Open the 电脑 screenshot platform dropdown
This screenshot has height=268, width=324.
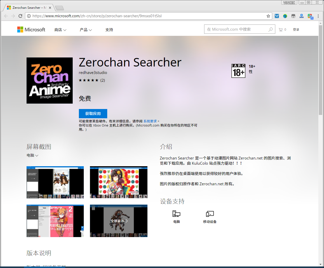point(32,155)
